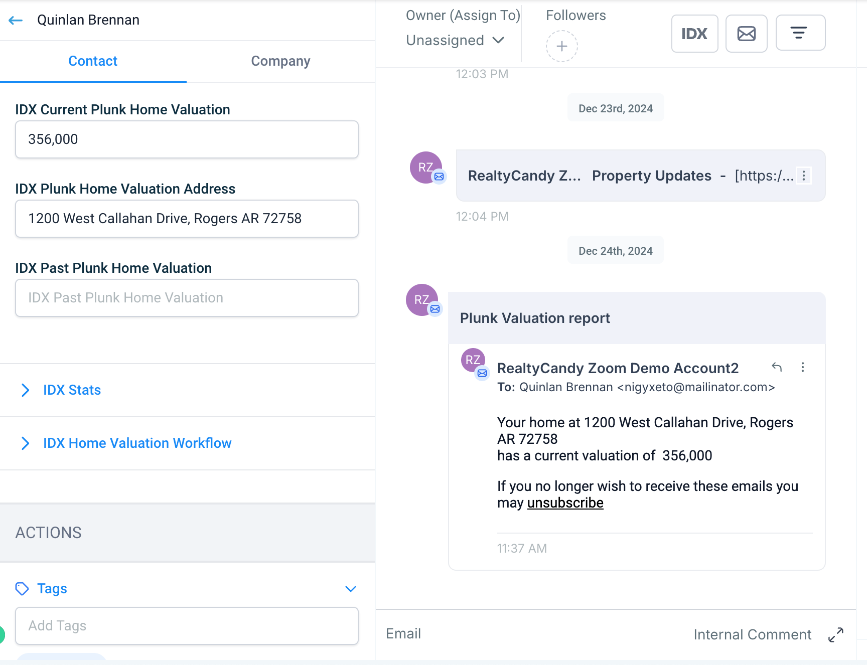The height and width of the screenshot is (665, 867).
Task: Click reply arrow on Plunk Valuation email
Action: (777, 367)
